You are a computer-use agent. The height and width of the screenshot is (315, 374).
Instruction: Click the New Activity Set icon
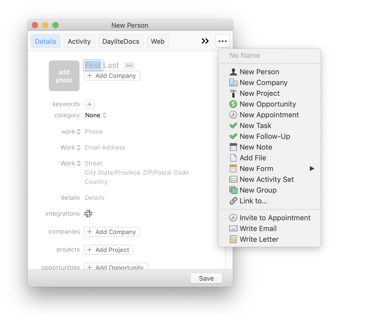click(233, 179)
